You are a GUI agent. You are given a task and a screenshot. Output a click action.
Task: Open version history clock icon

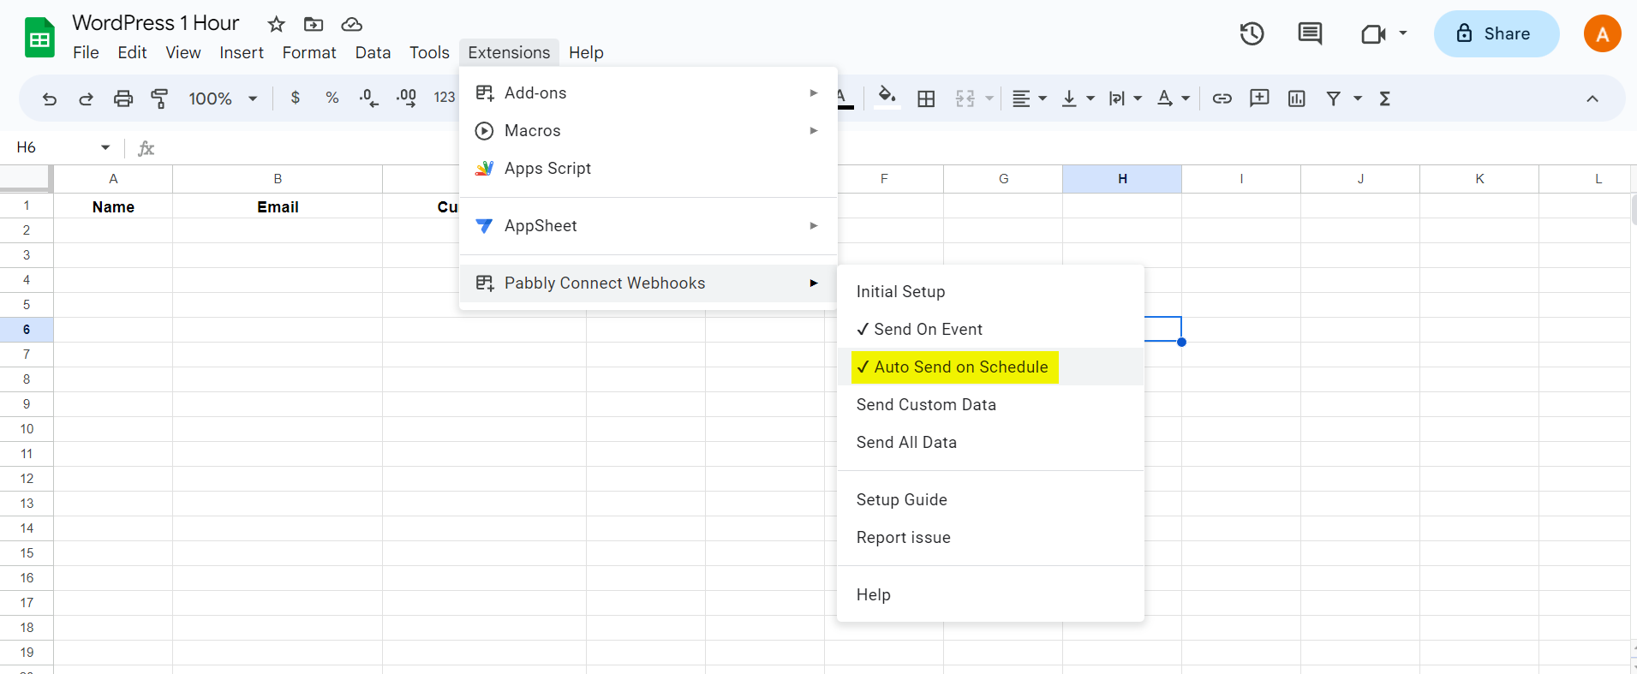tap(1252, 33)
